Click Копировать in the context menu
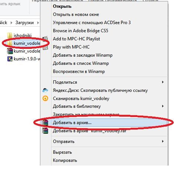This screenshot has height=170, width=174. 65,160
